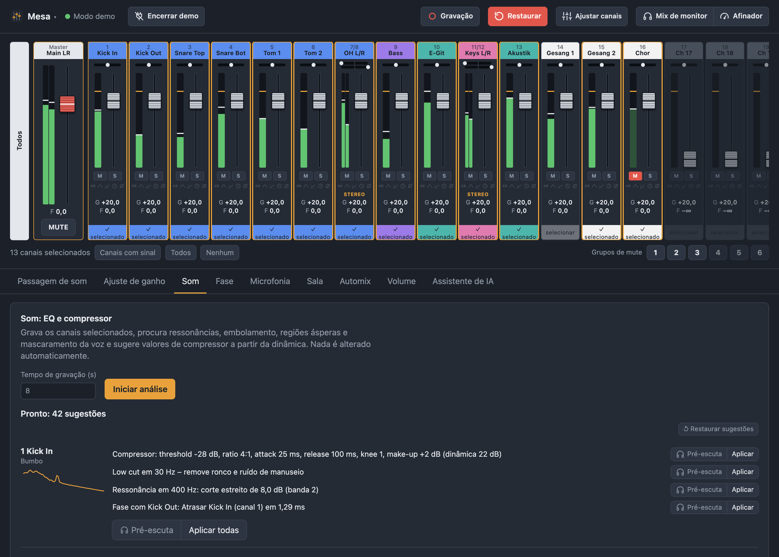Image resolution: width=779 pixels, height=557 pixels.
Task: Solo the Bass channel
Action: tap(403, 176)
